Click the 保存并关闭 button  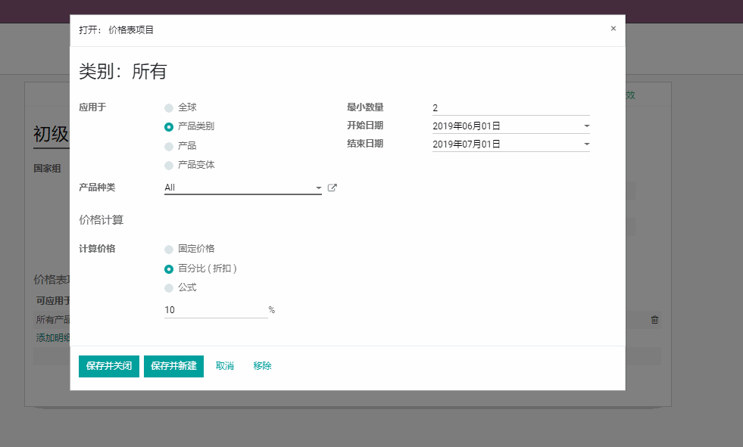(109, 366)
